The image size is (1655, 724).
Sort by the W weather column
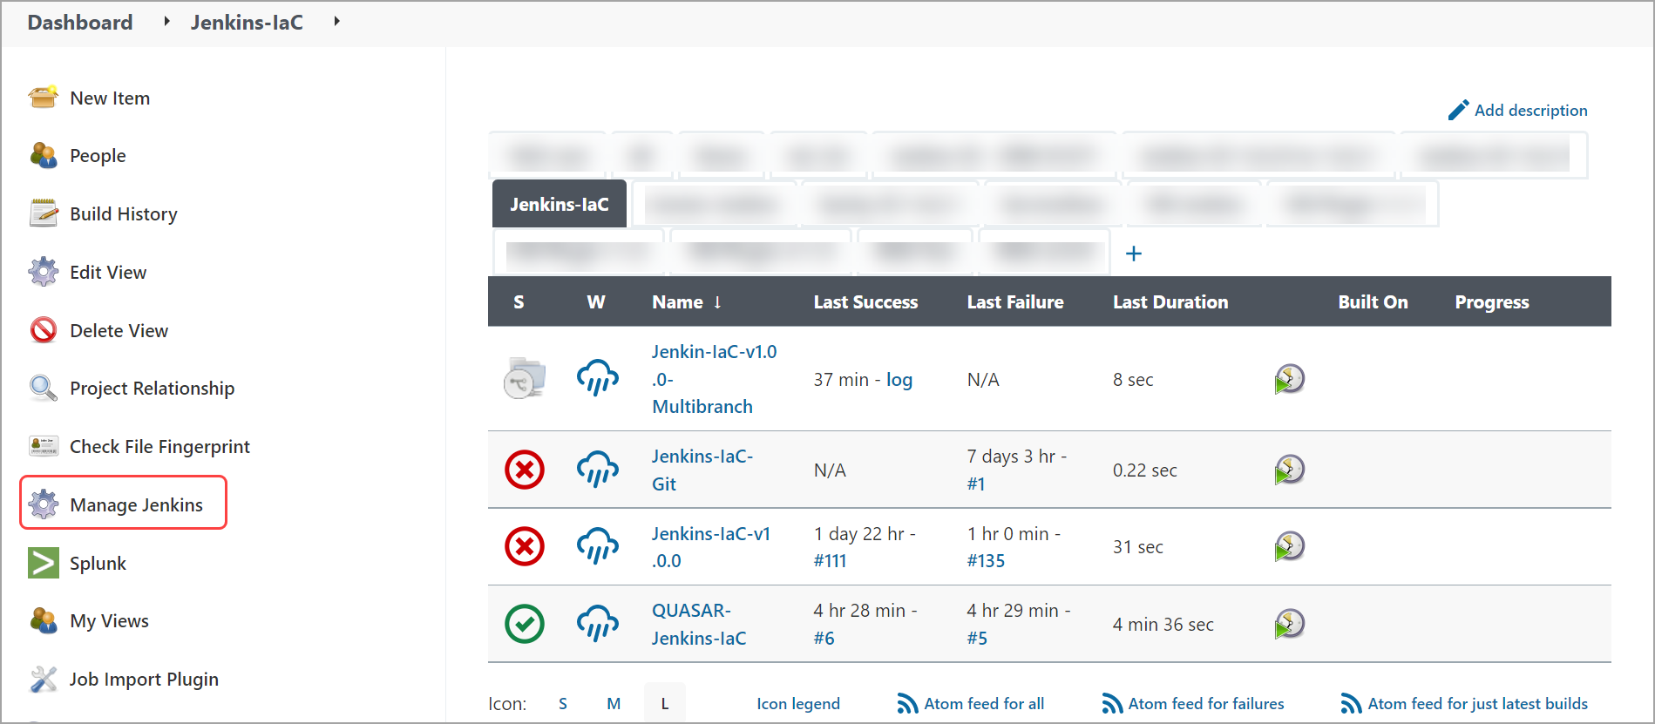click(596, 301)
